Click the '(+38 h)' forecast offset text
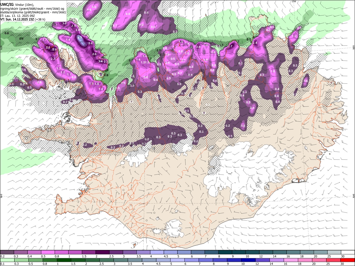Image resolution: width=355 pixels, height=266 pixels. pyautogui.click(x=40, y=19)
